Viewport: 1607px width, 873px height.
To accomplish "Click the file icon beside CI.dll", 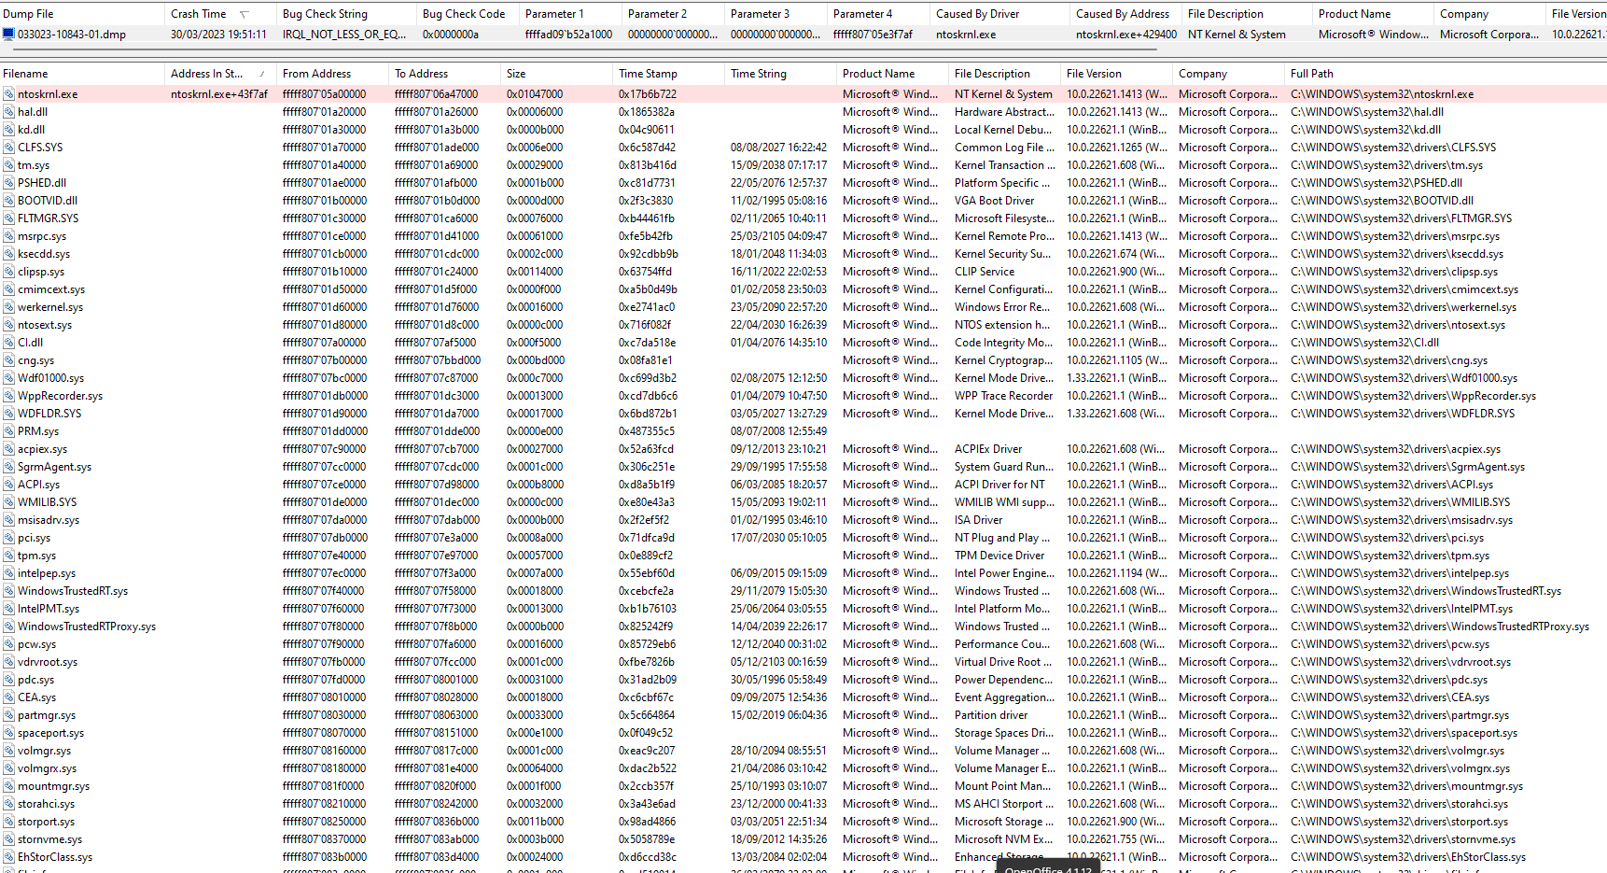I will [x=8, y=343].
